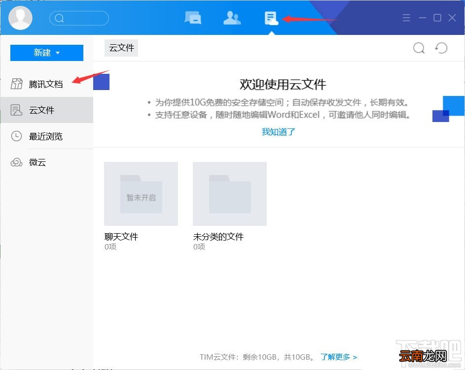Viewport: 465px width, 370px height.
Task: Open the user profile avatar
Action: tap(20, 18)
